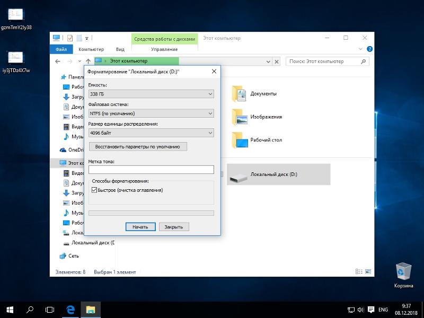
Task: Click the File Explorer taskbar icon
Action: (91, 310)
